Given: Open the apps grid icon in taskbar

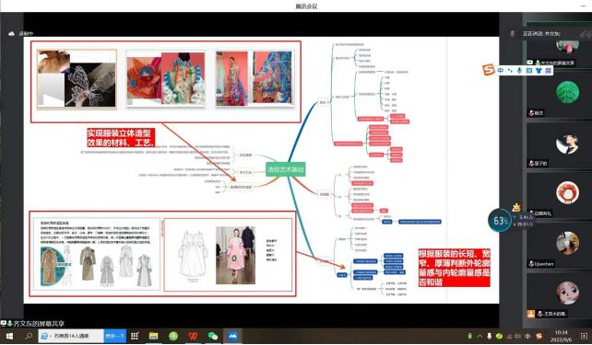Looking at the screenshot, I should [135, 336].
